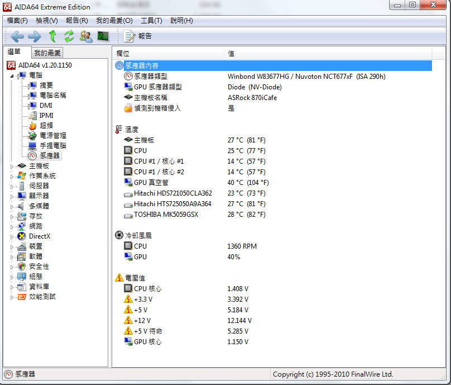The image size is (451, 385).
Task: Click the server tower icon for 伺服器
Action: (x=22, y=186)
